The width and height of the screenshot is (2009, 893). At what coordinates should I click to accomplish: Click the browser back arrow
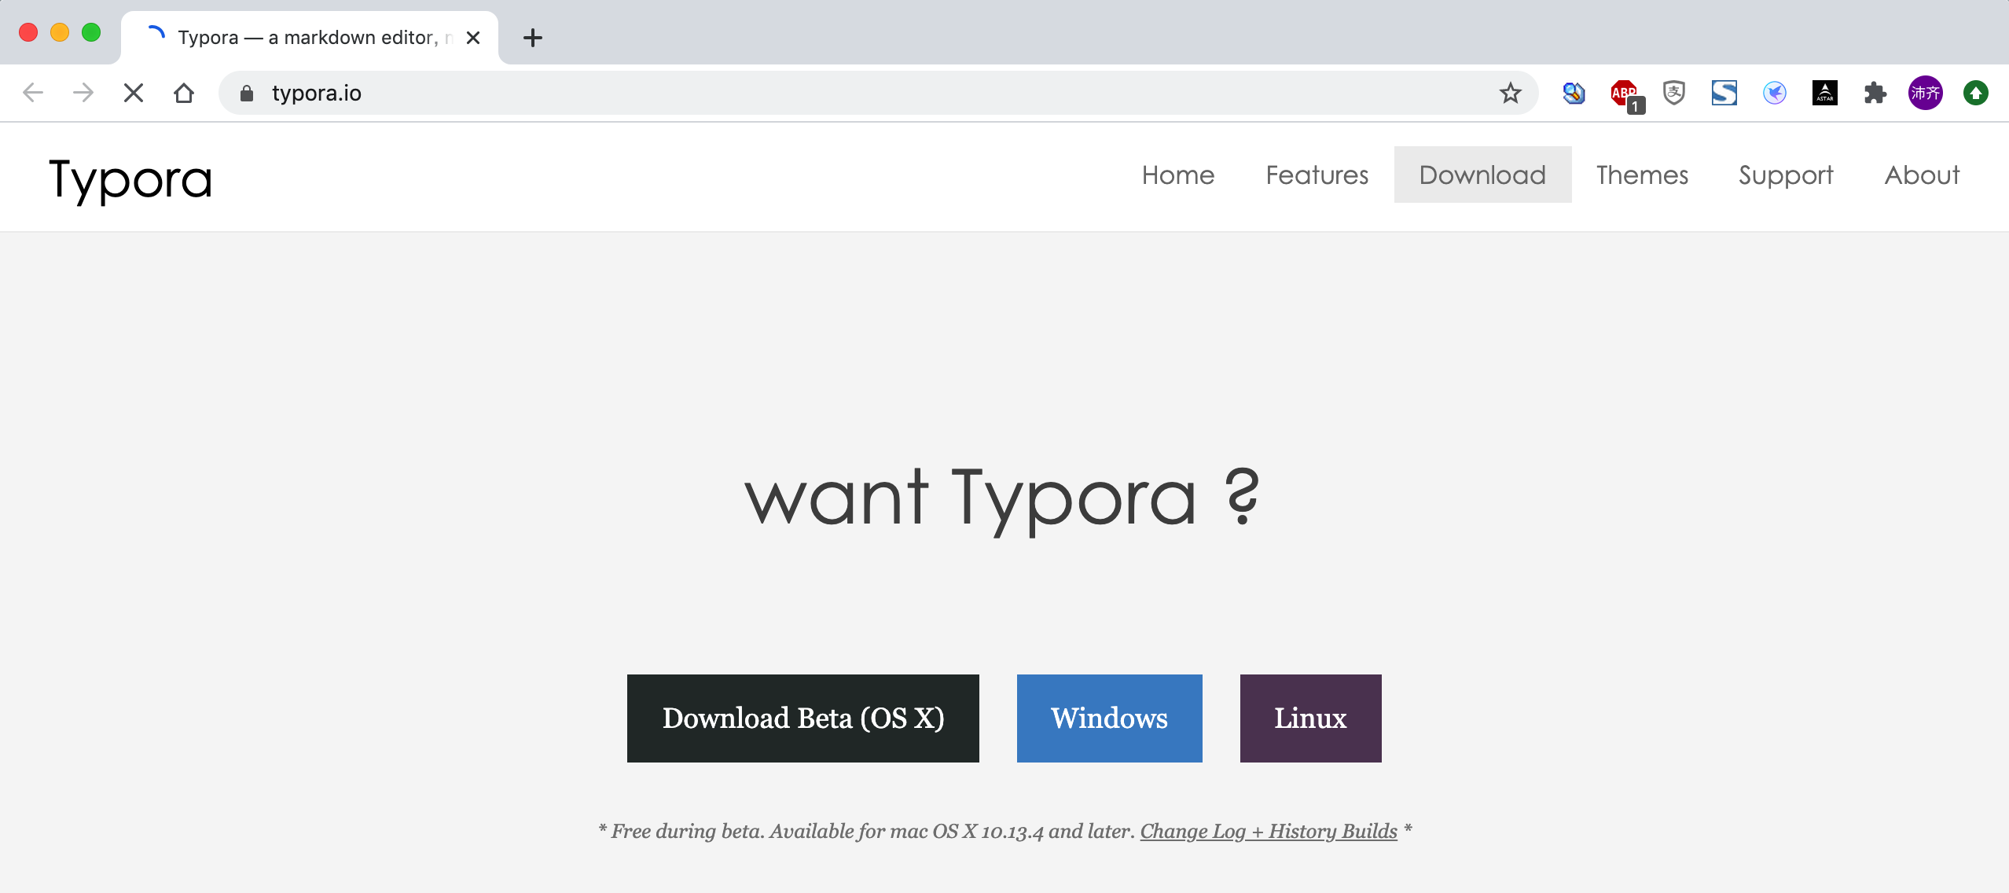(33, 93)
